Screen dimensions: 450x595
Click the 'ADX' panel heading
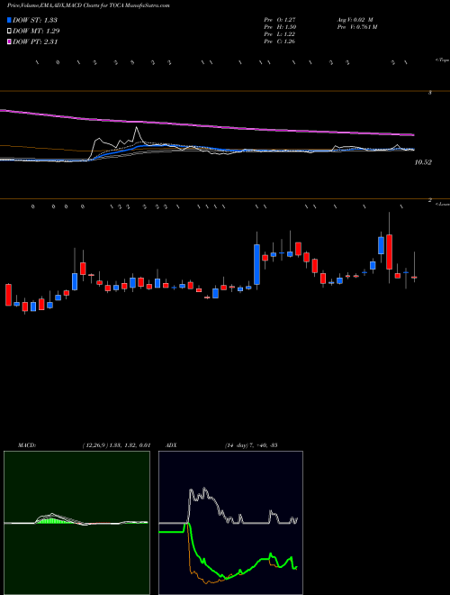coord(172,445)
